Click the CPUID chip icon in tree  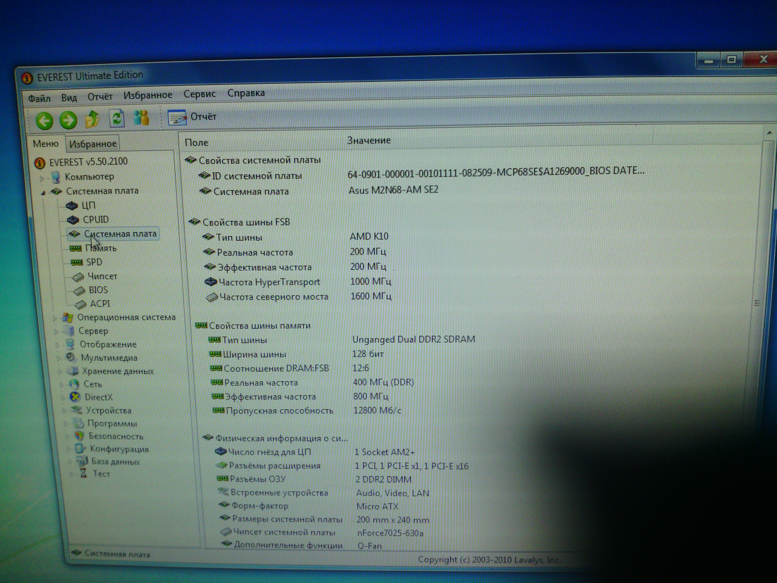click(73, 220)
